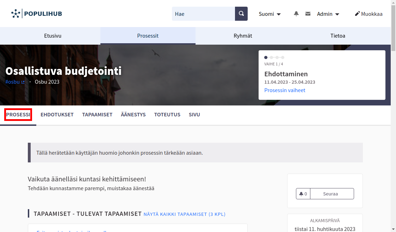
Task: Click the pencil icon next to Muokkaa
Action: (357, 14)
